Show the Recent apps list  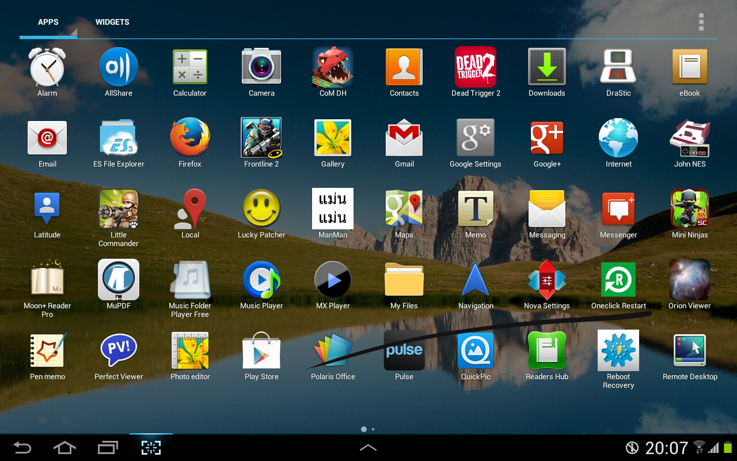tap(108, 447)
